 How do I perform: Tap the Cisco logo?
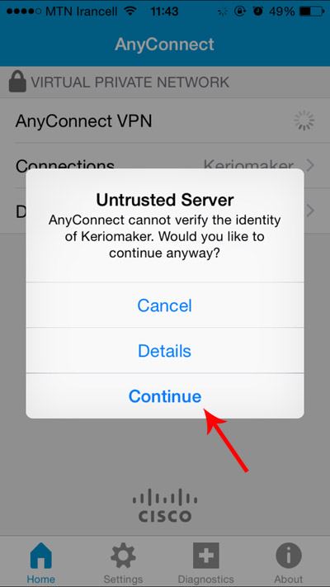(165, 505)
